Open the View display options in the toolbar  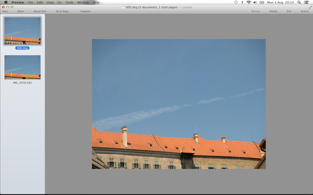5,11
